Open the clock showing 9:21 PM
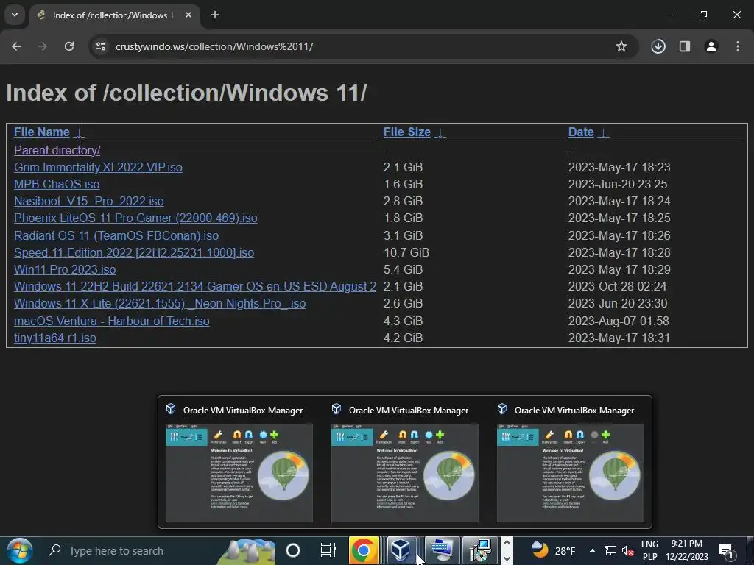This screenshot has width=754, height=565. pyautogui.click(x=687, y=550)
